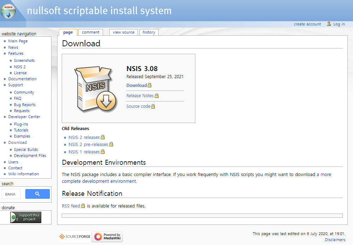Click the NSIS logo in the header
This screenshot has width=353, height=245.
tap(8, 11)
